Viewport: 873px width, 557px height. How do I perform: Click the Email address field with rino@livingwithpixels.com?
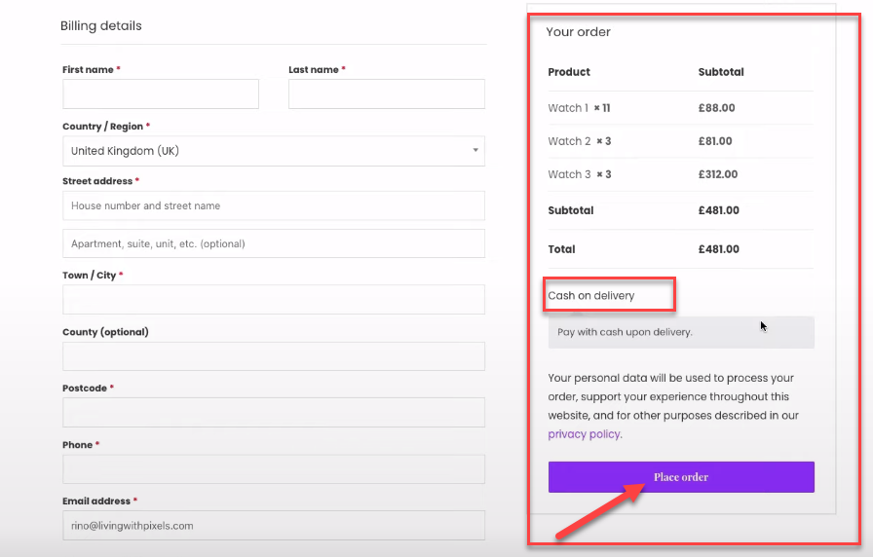click(274, 525)
